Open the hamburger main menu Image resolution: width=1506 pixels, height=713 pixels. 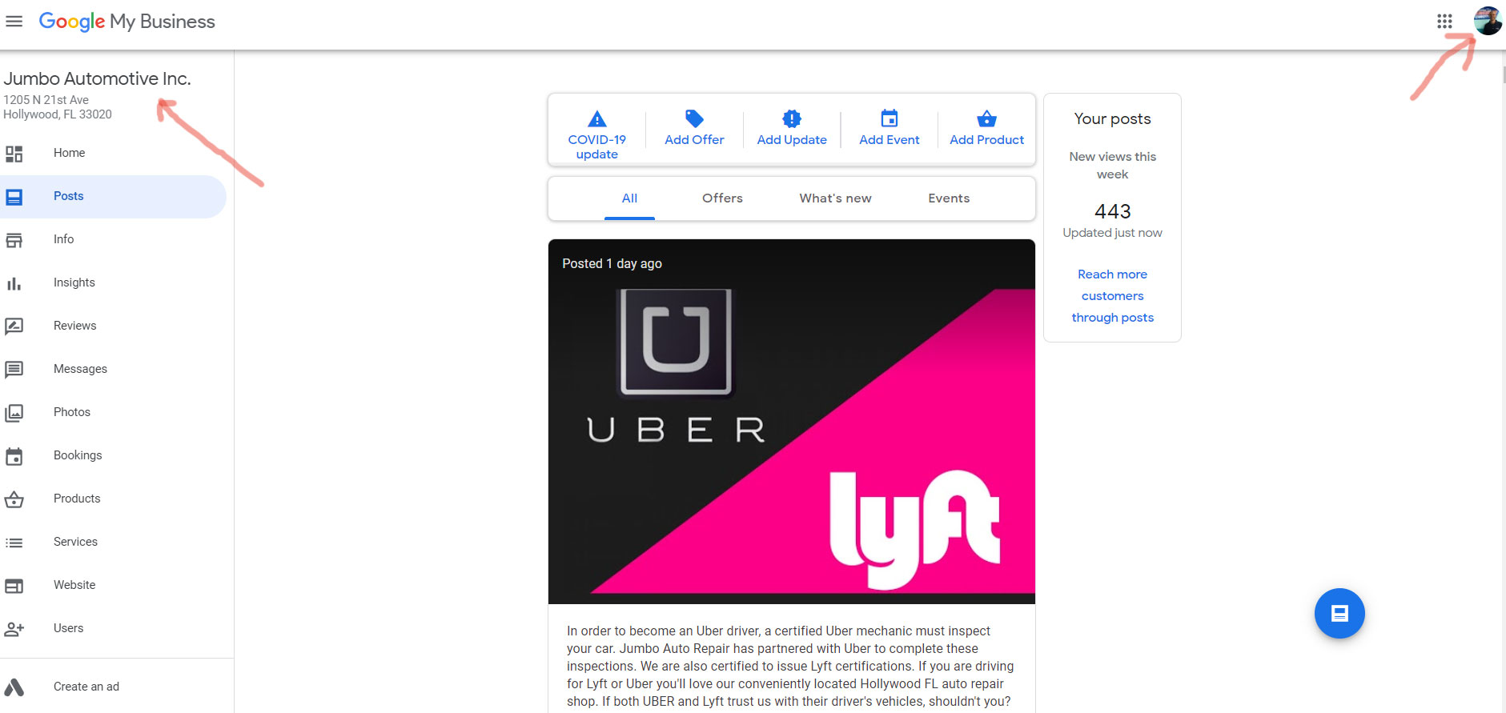(x=14, y=22)
